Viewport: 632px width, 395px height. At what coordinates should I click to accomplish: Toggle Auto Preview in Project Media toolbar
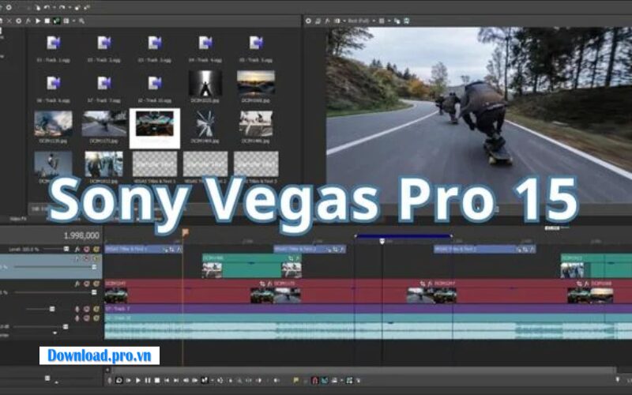pos(56,21)
